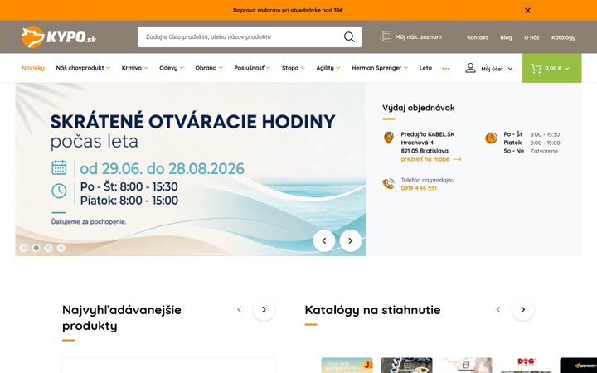Click the three dots more categories icon
The width and height of the screenshot is (597, 373).
click(x=446, y=69)
